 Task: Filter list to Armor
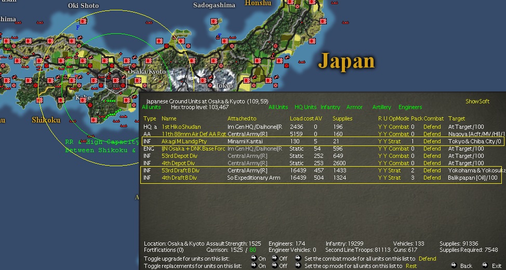click(354, 107)
